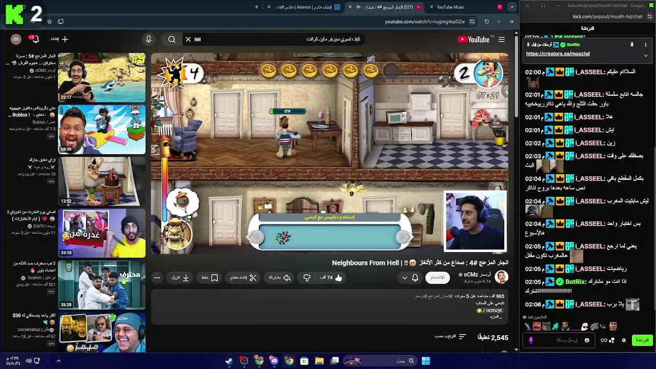Play the Roblox video with 58:39 duration
The image size is (656, 369).
102,129
